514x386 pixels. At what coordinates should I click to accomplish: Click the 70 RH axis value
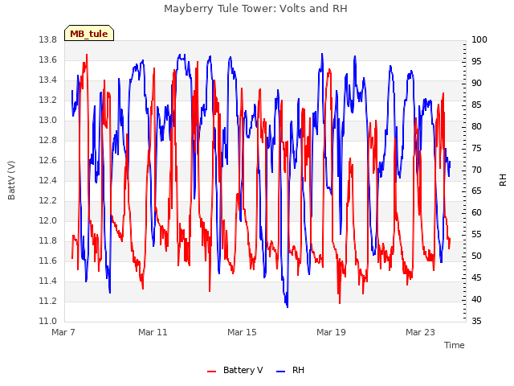476,170
